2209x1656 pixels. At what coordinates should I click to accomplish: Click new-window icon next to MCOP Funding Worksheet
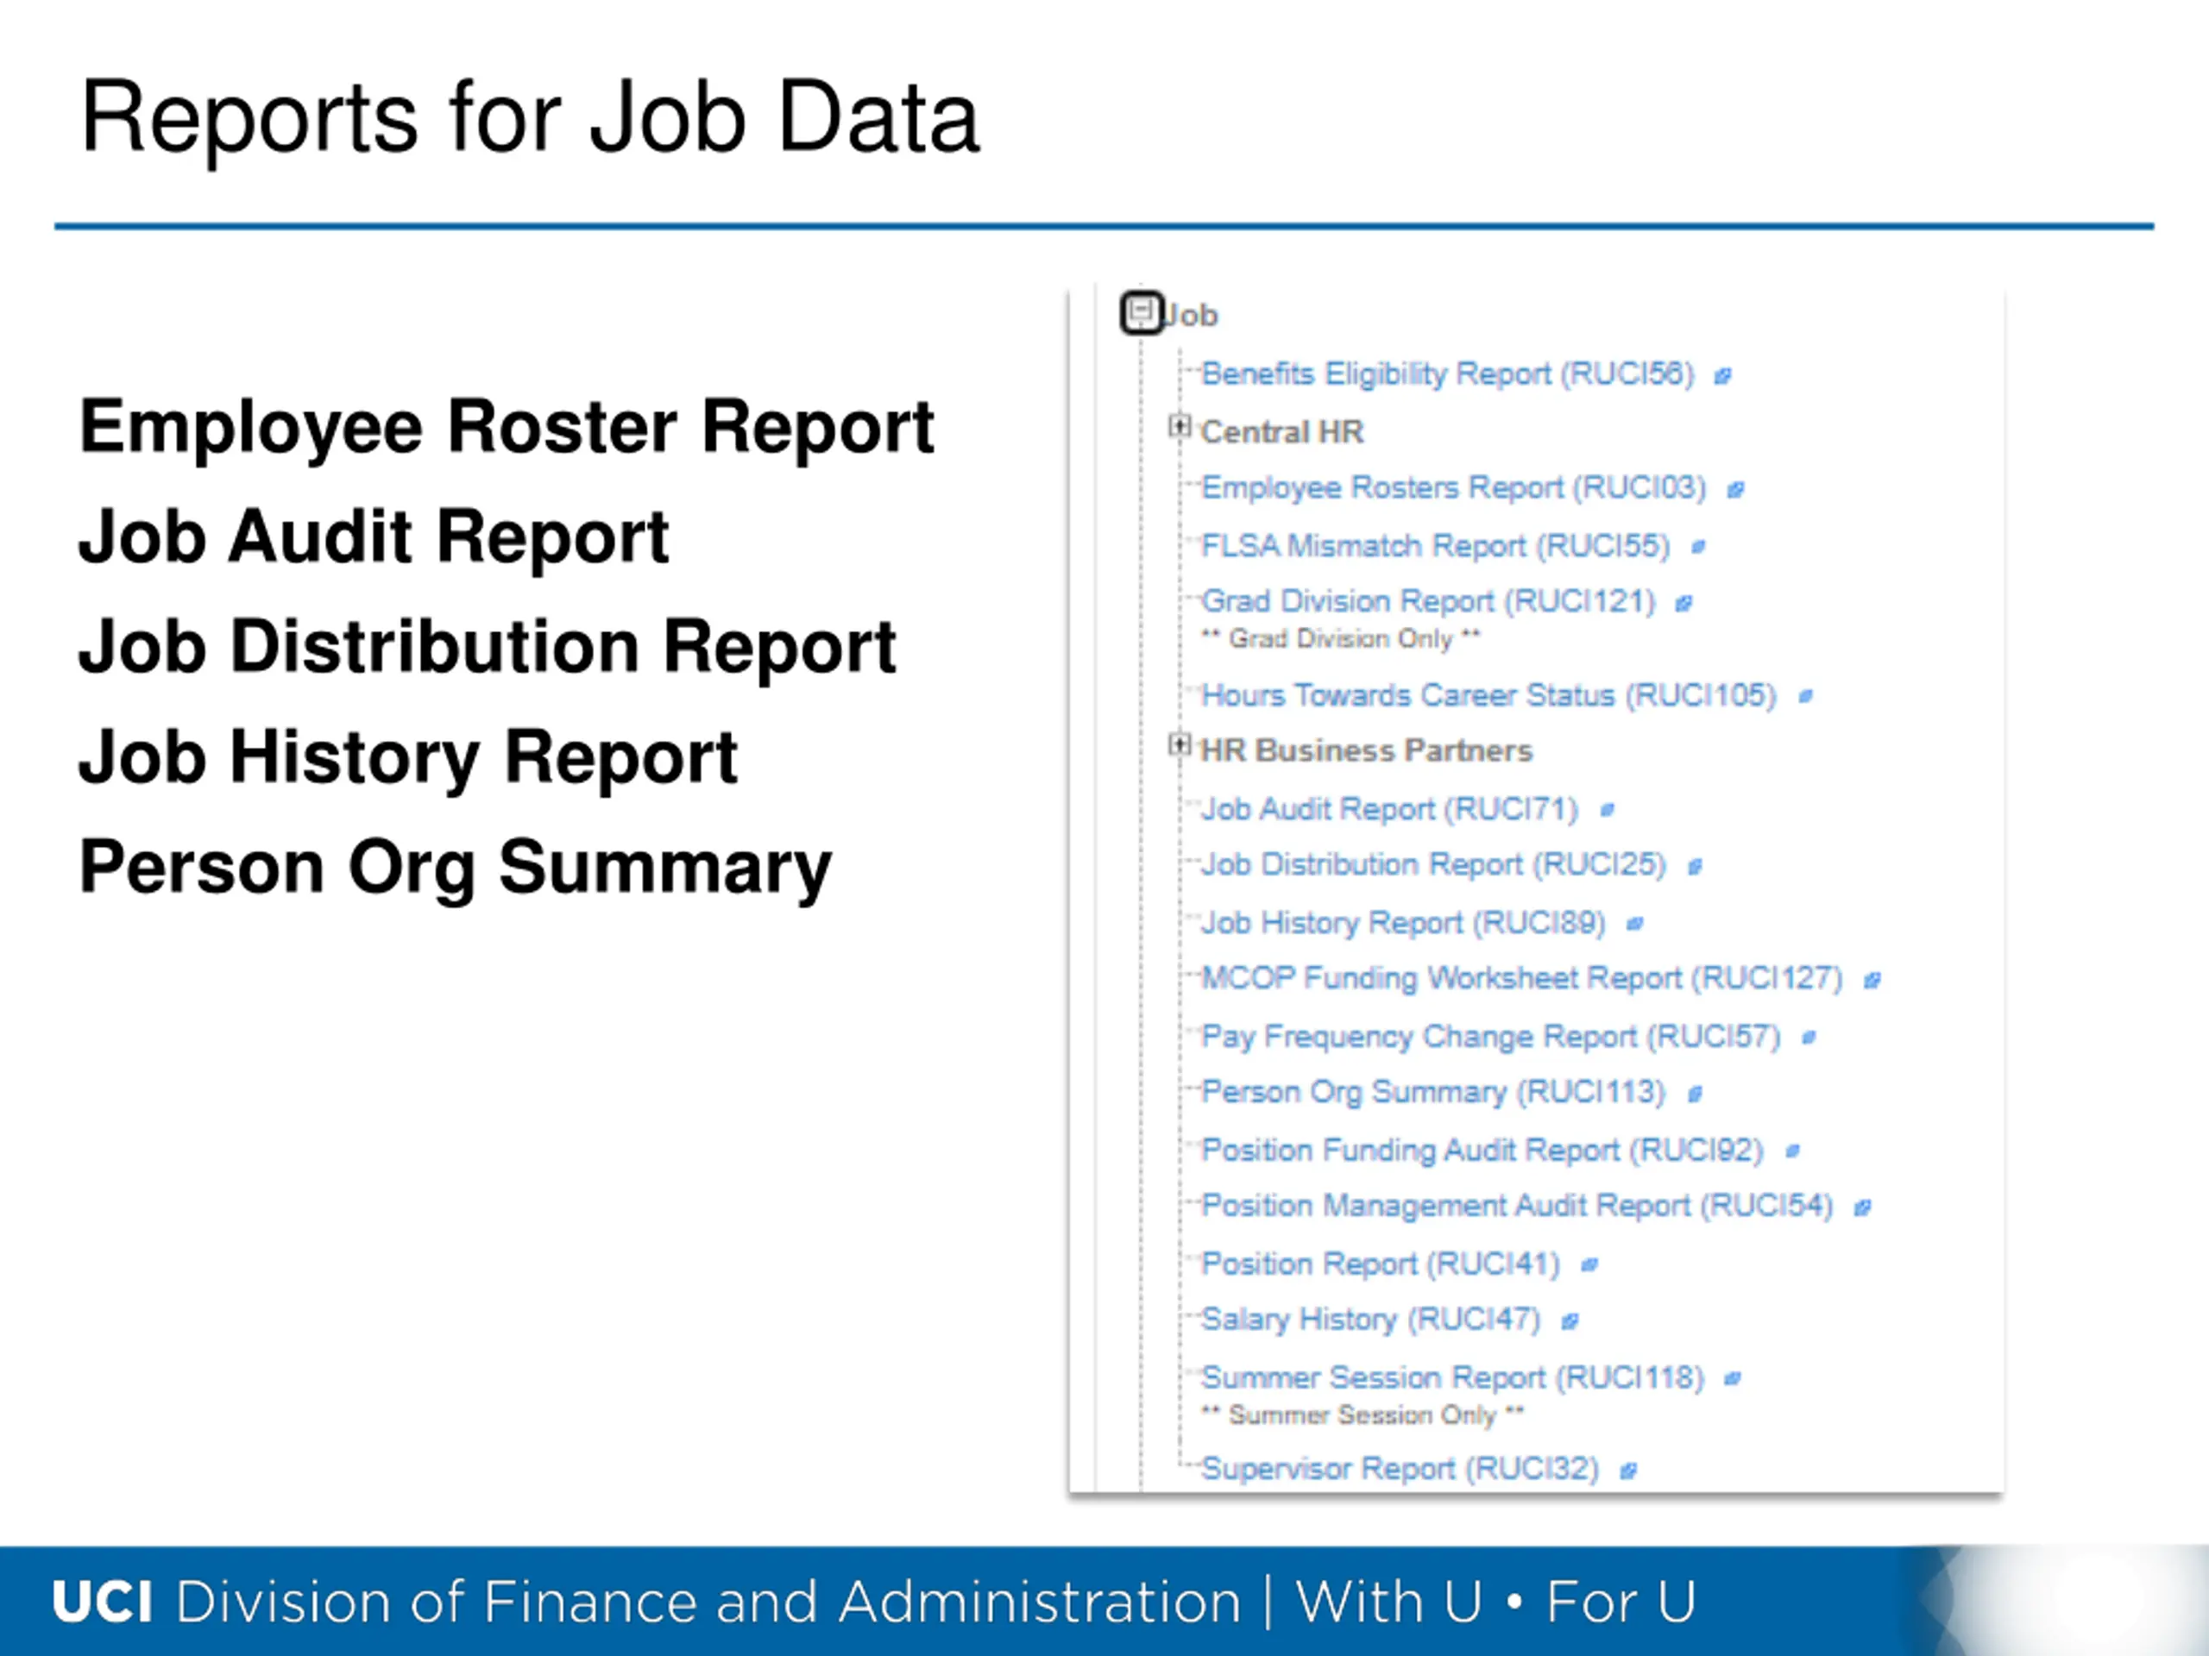pyautogui.click(x=1872, y=982)
